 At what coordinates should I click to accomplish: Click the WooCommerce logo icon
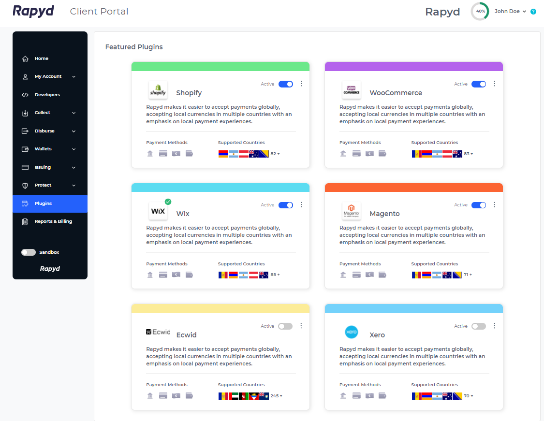(352, 90)
